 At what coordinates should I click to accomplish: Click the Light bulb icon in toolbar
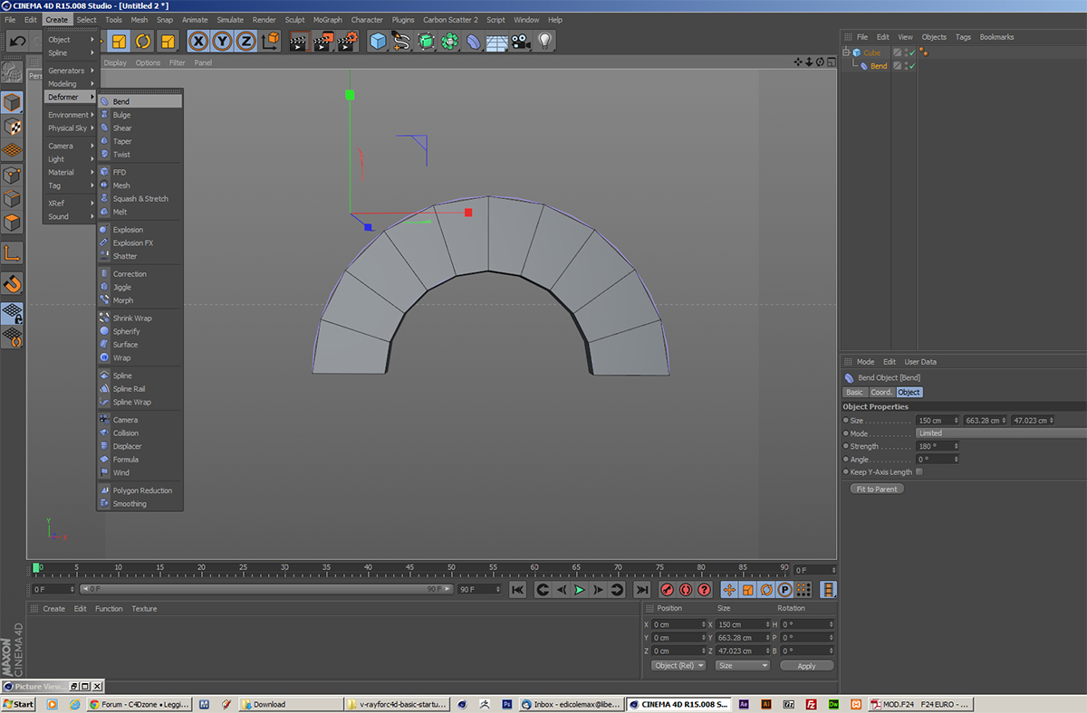(544, 42)
